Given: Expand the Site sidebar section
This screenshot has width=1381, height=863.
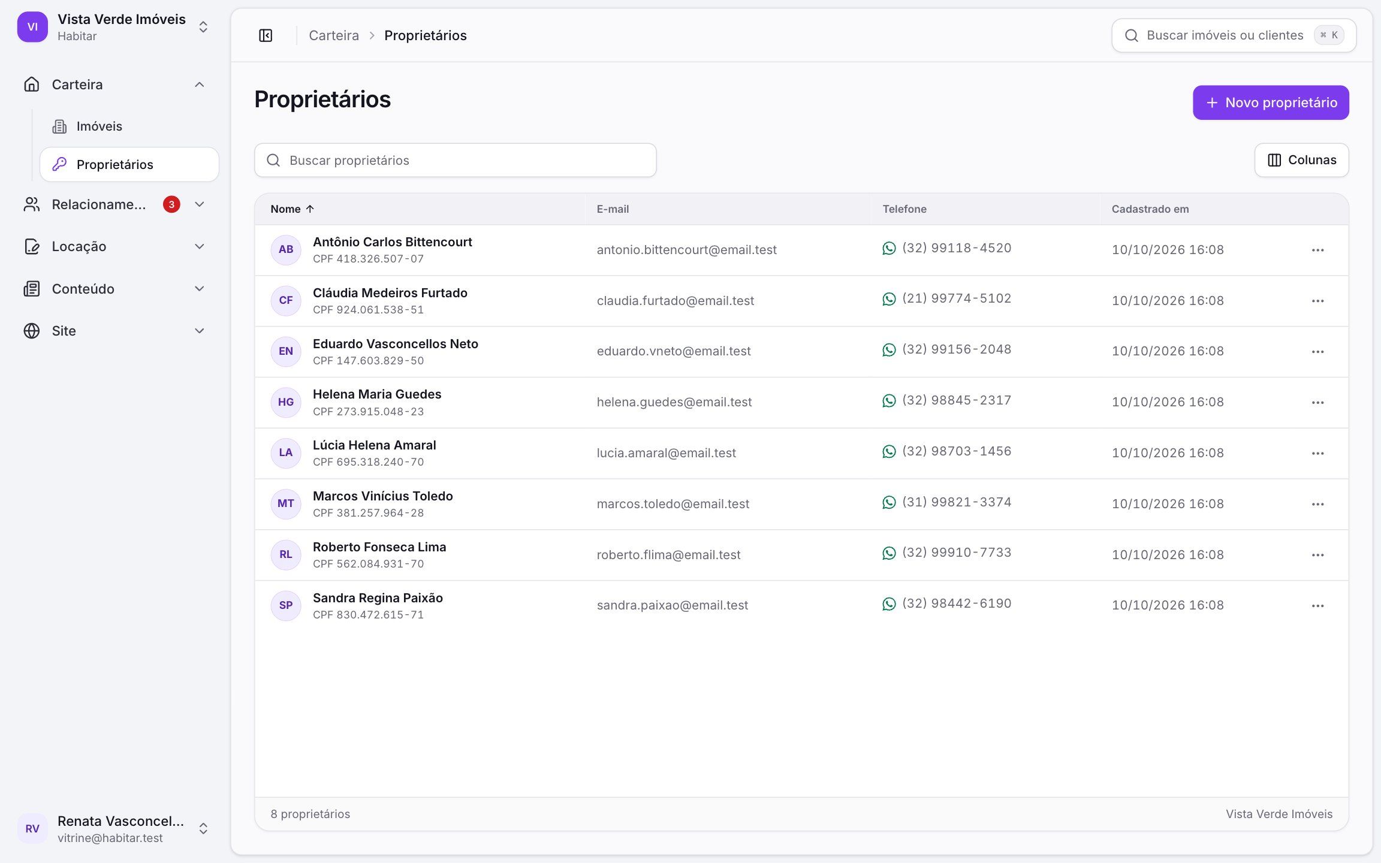Looking at the screenshot, I should click(x=115, y=331).
